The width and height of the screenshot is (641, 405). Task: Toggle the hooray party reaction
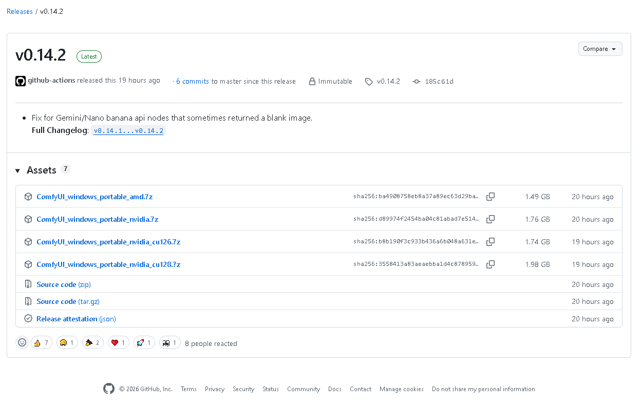point(93,342)
